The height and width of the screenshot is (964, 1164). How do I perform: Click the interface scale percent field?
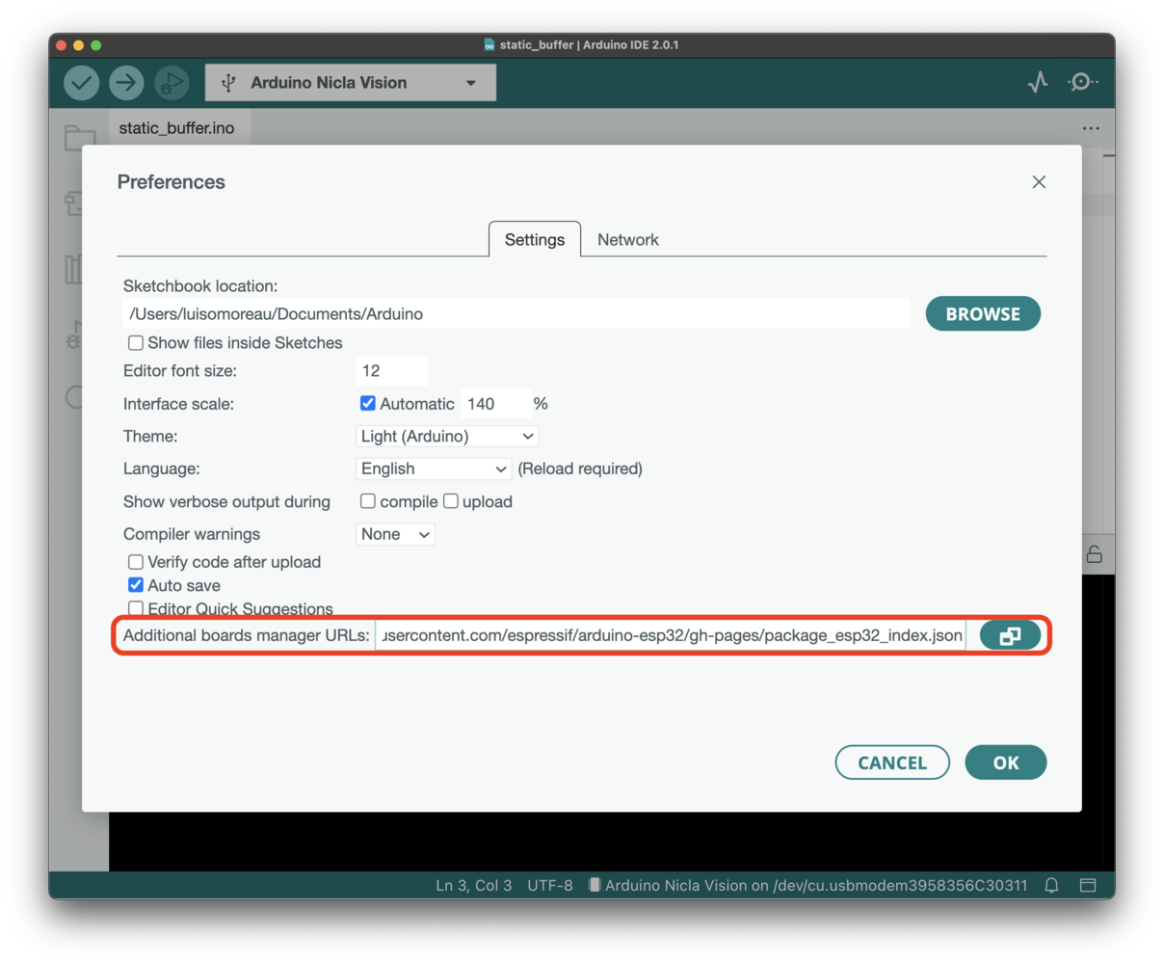(x=495, y=404)
